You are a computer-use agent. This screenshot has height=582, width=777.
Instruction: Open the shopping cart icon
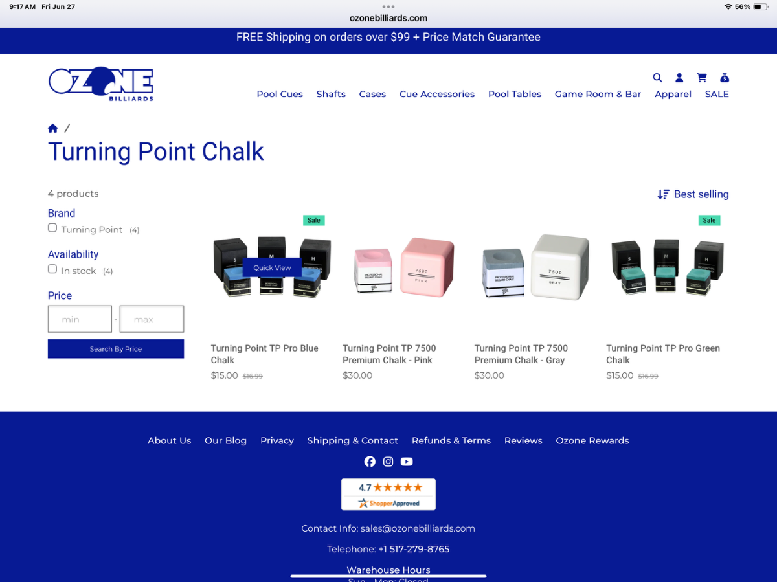pyautogui.click(x=701, y=78)
